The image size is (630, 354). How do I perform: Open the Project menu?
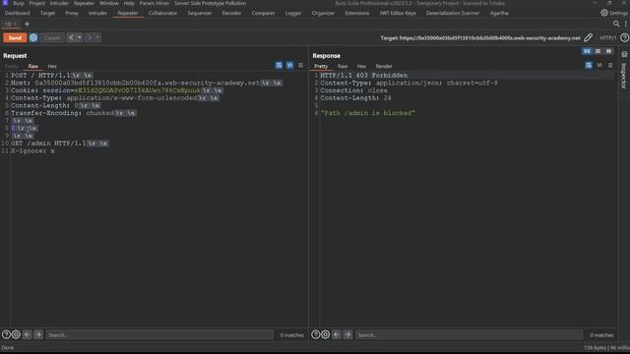coord(37,3)
